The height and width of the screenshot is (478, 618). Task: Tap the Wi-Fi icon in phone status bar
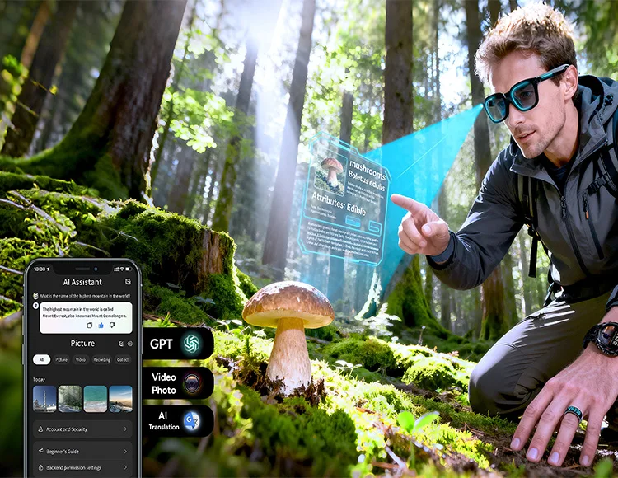122,269
